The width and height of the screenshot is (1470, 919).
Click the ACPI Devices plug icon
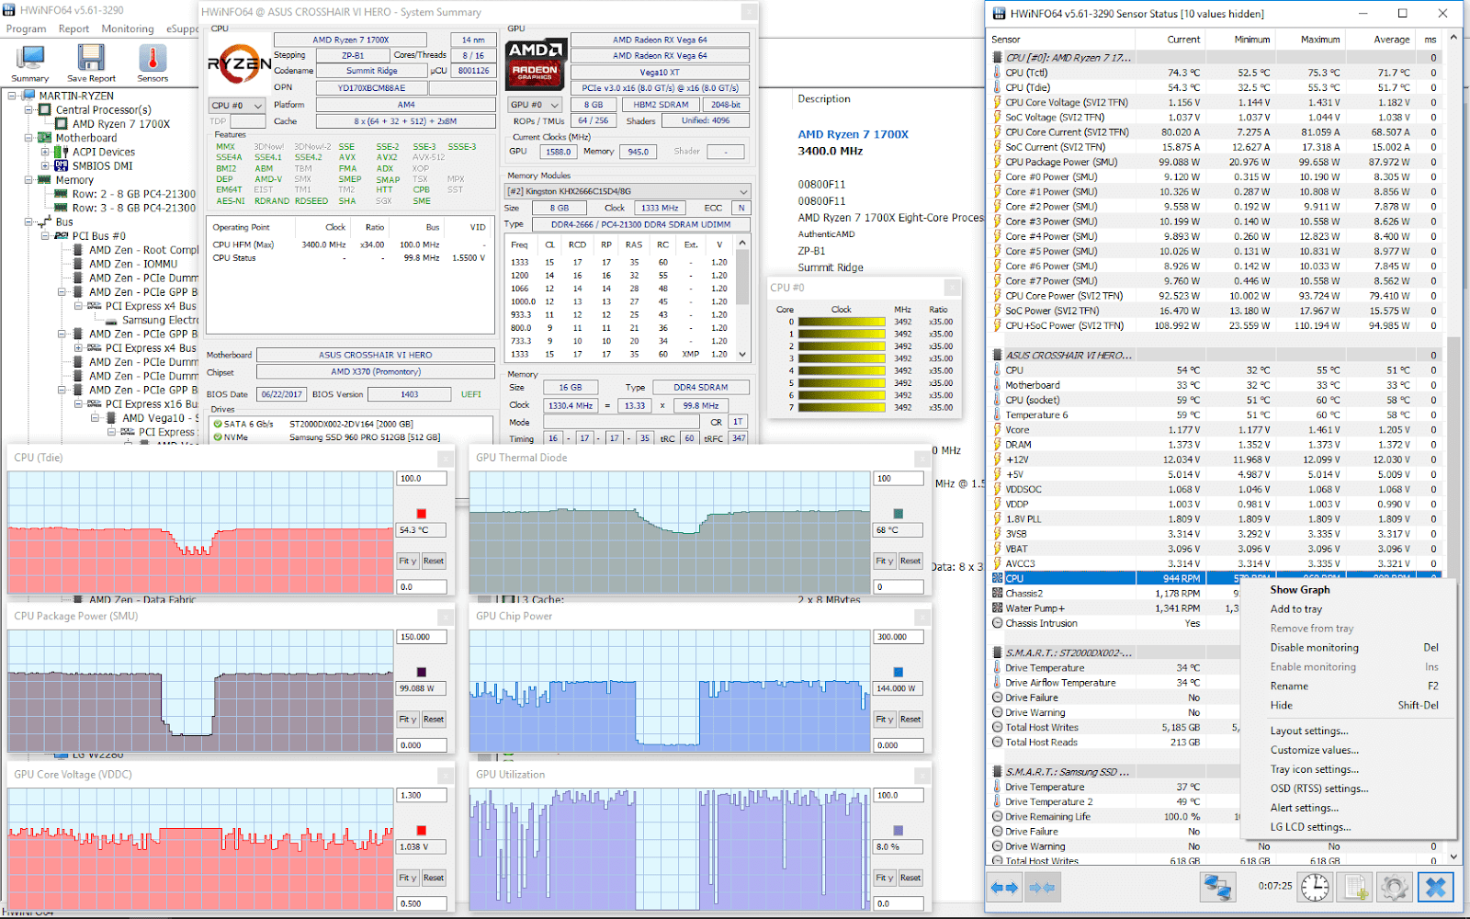pyautogui.click(x=62, y=152)
